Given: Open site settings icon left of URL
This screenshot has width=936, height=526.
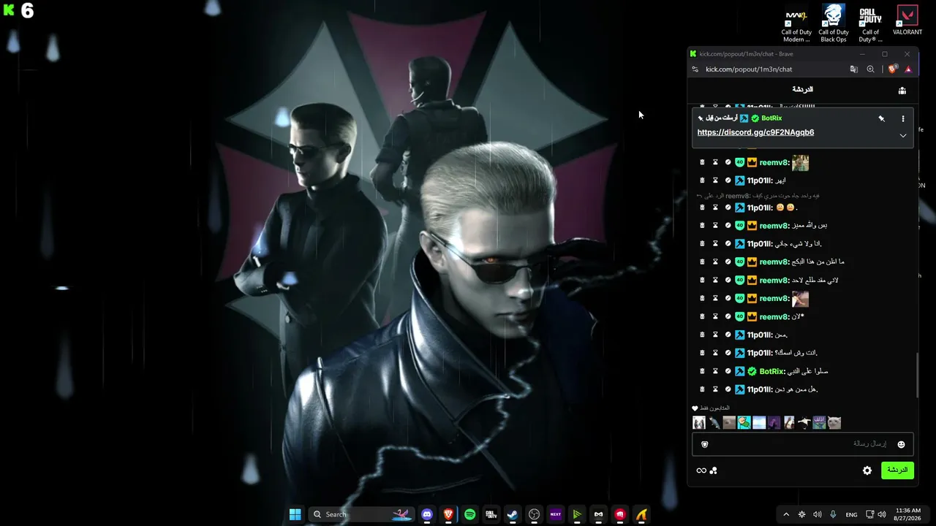Looking at the screenshot, I should point(695,69).
